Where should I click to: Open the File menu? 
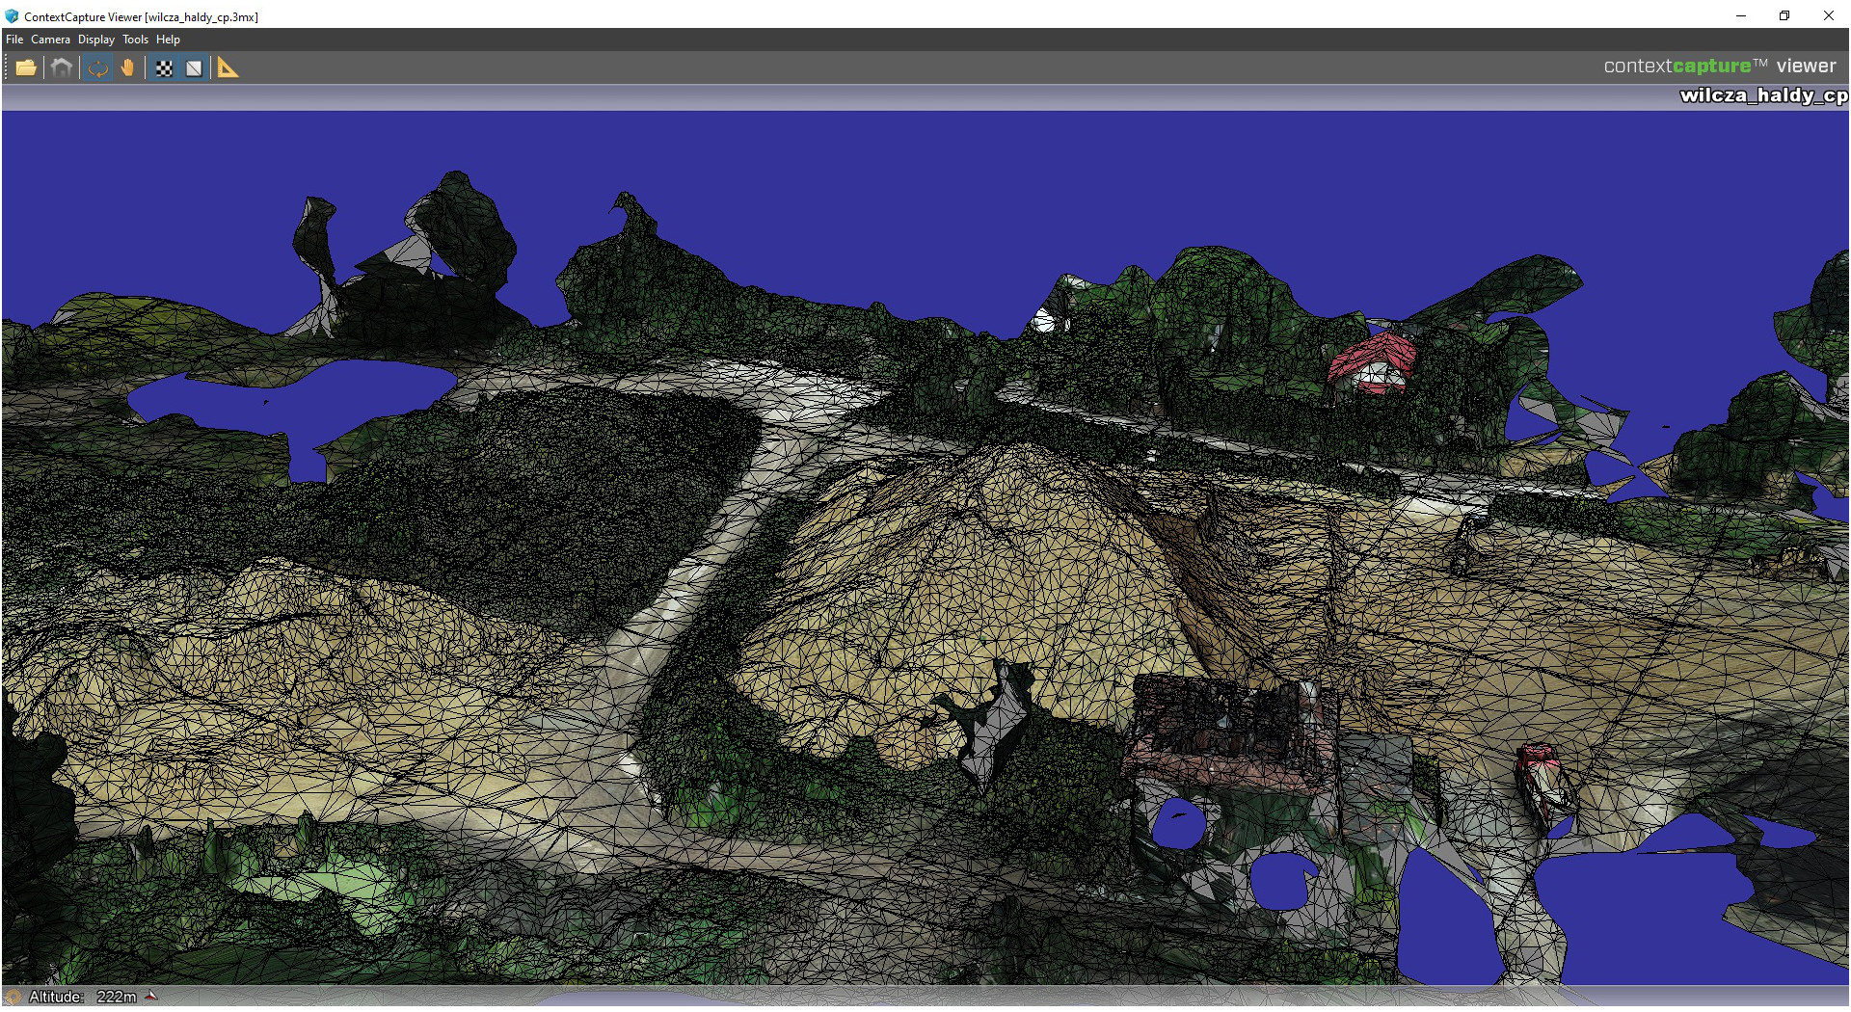14,40
